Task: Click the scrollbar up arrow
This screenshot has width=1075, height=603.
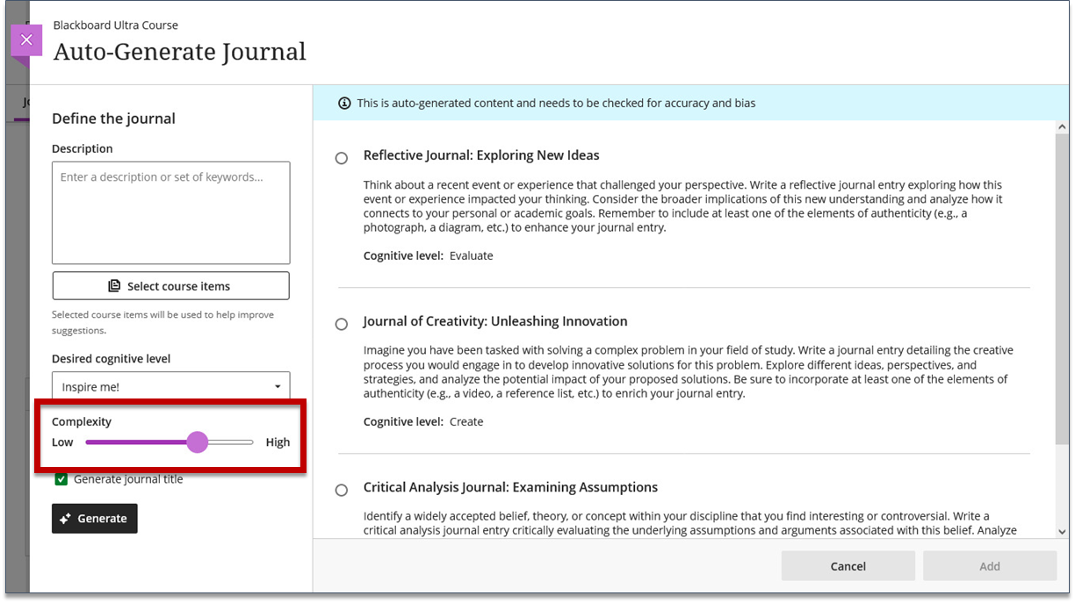Action: coord(1063,128)
